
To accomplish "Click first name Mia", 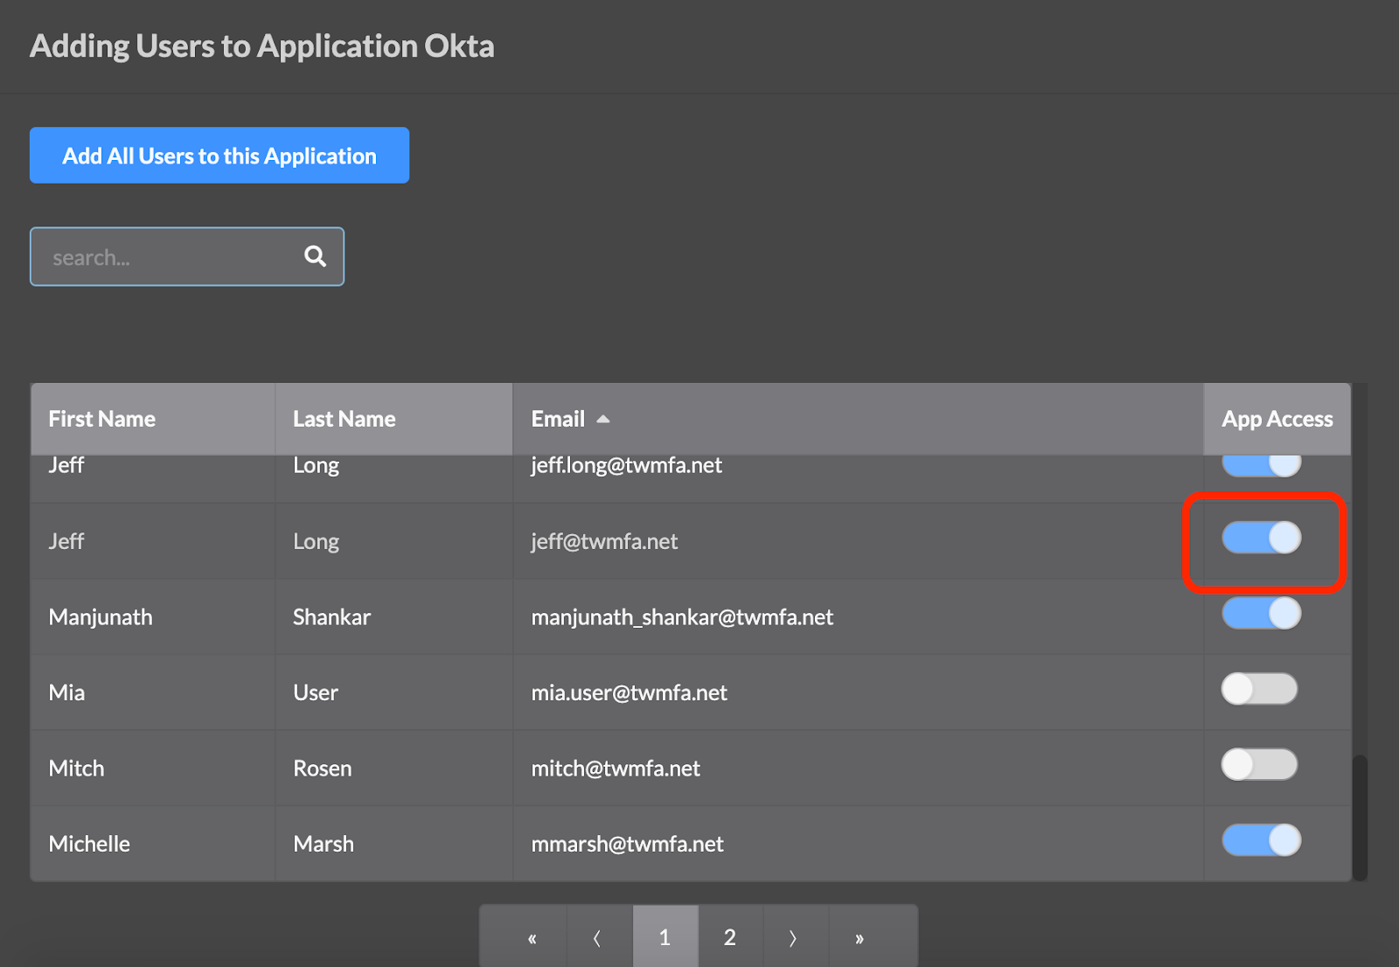I will click(66, 692).
